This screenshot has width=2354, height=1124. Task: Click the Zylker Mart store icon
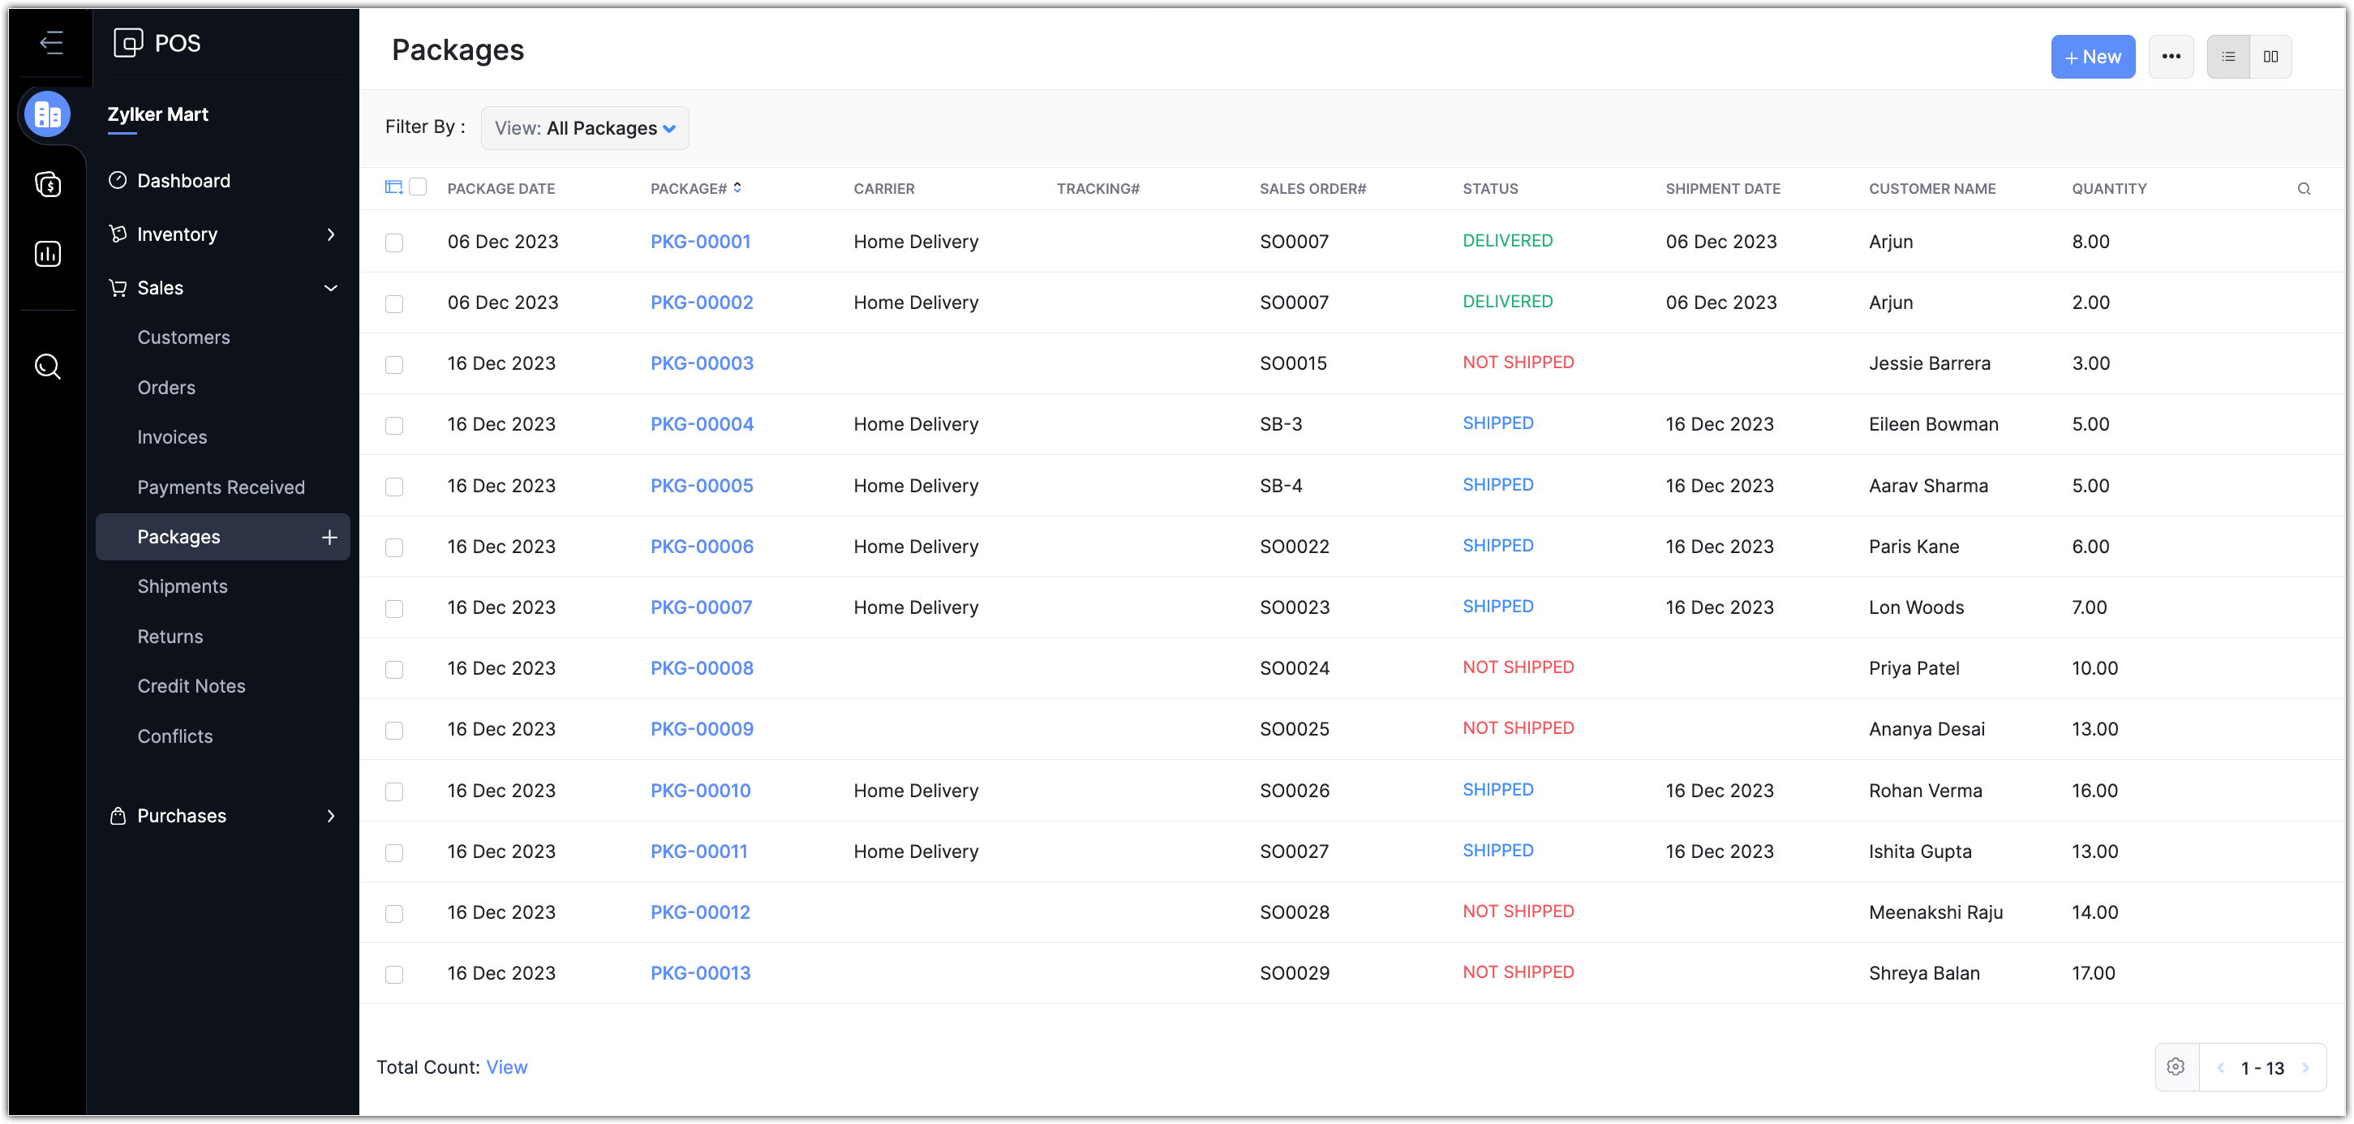(48, 115)
